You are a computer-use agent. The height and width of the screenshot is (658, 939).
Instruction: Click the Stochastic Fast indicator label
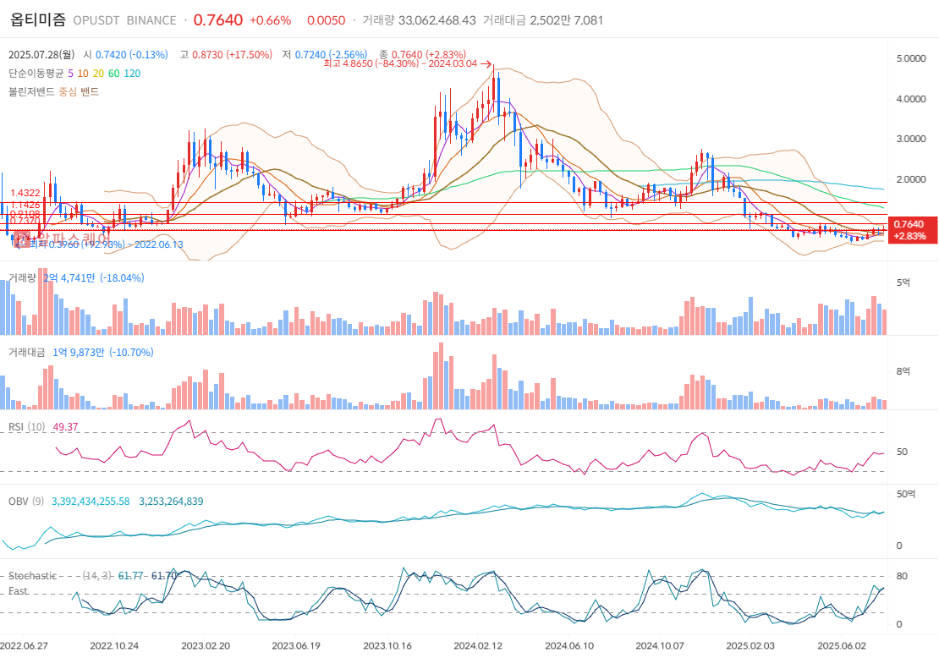tap(32, 584)
